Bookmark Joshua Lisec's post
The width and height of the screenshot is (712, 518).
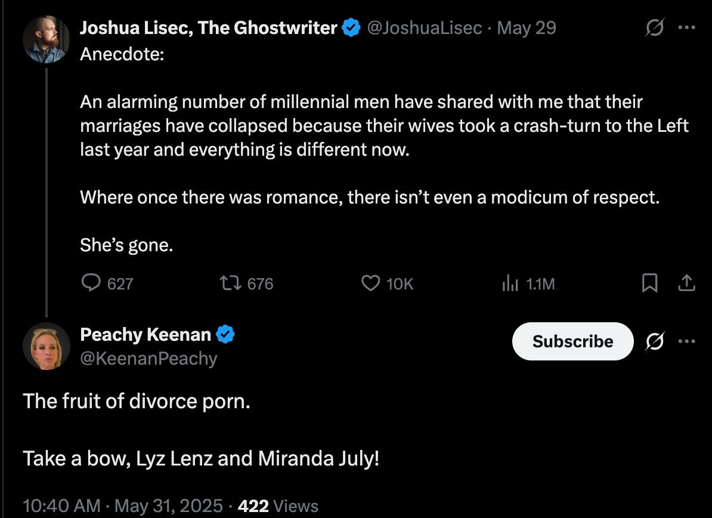click(649, 283)
